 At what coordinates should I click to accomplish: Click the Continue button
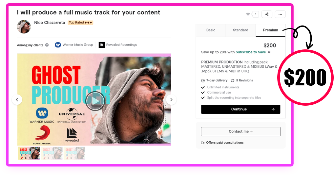(x=240, y=109)
